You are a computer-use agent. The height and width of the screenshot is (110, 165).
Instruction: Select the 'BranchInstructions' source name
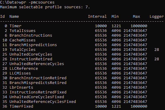pos(31,35)
